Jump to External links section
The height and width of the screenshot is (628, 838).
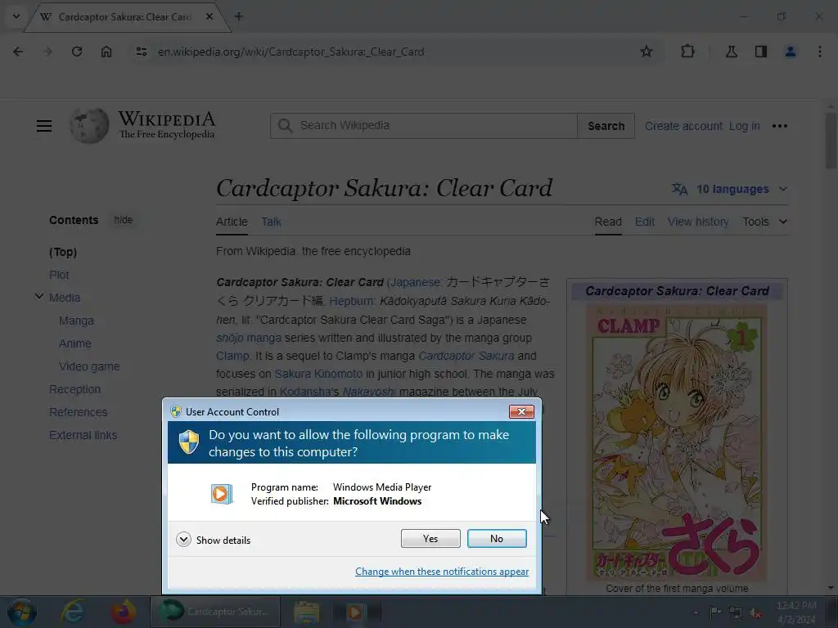coord(83,436)
